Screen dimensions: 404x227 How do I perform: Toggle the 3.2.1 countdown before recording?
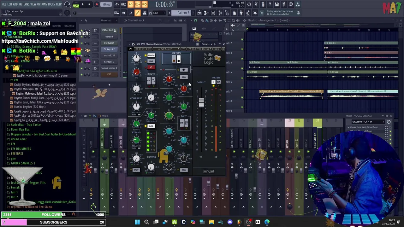click(x=131, y=4)
